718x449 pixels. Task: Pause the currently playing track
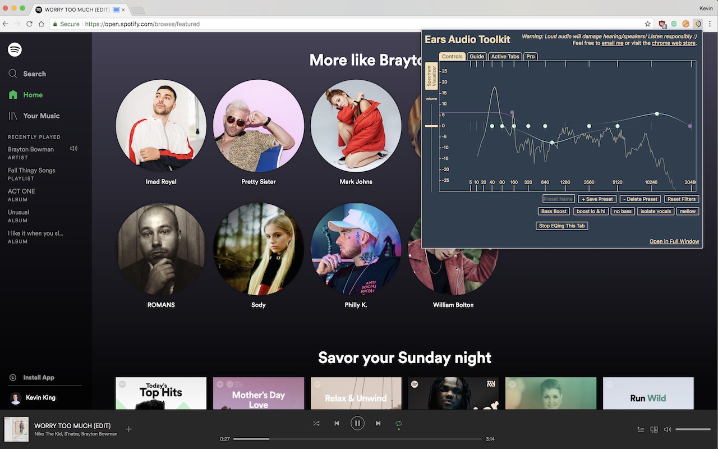(357, 424)
